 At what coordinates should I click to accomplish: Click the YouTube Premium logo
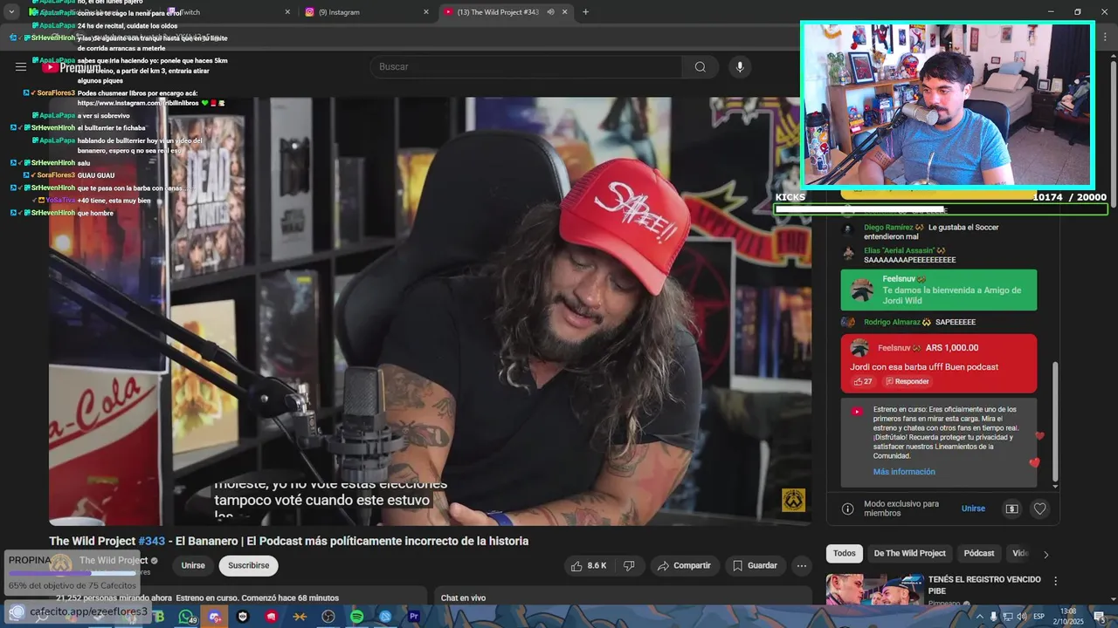(72, 67)
